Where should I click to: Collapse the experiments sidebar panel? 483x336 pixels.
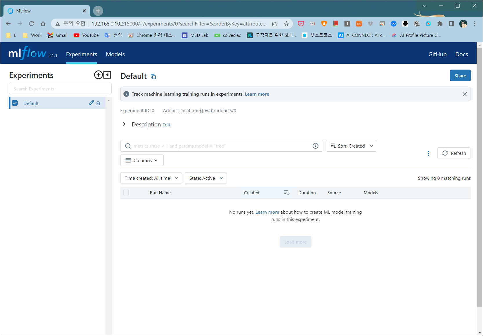[x=107, y=75]
